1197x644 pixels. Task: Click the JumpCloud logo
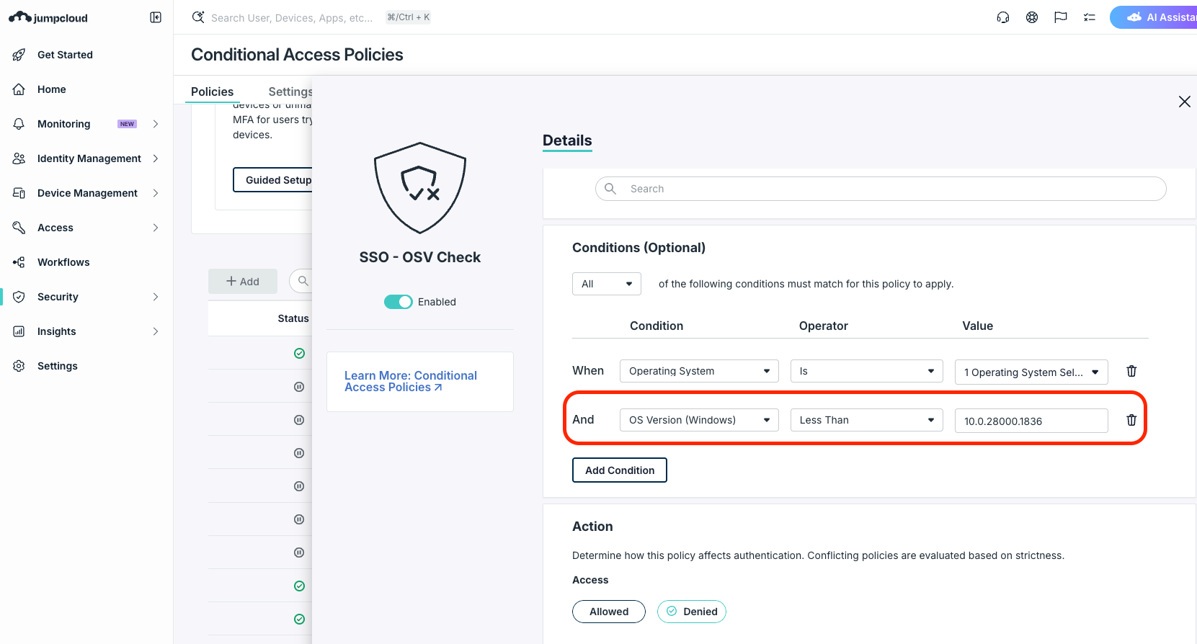[48, 17]
